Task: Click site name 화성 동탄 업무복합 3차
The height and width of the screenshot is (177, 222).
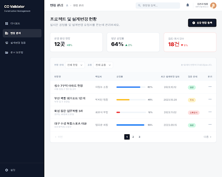Action: pos(69,111)
